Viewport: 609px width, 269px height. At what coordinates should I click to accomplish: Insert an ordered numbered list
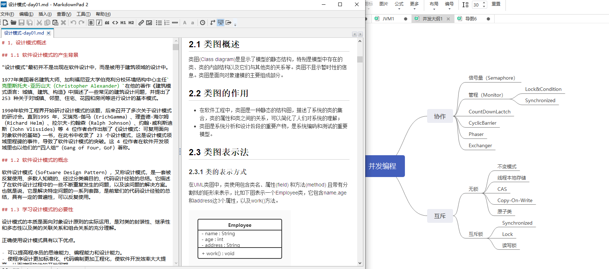167,23
